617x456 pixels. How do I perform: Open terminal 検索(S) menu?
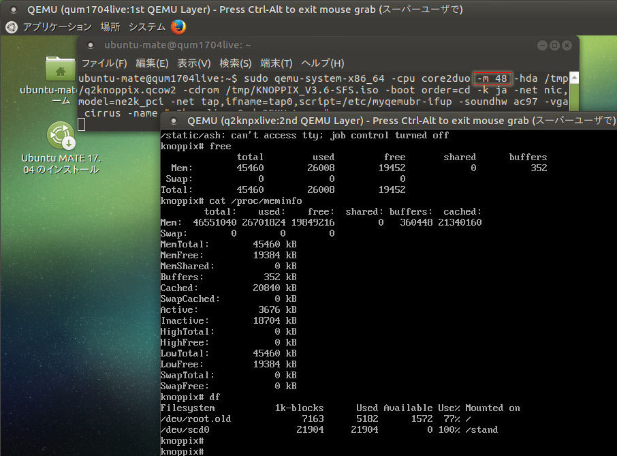point(236,63)
